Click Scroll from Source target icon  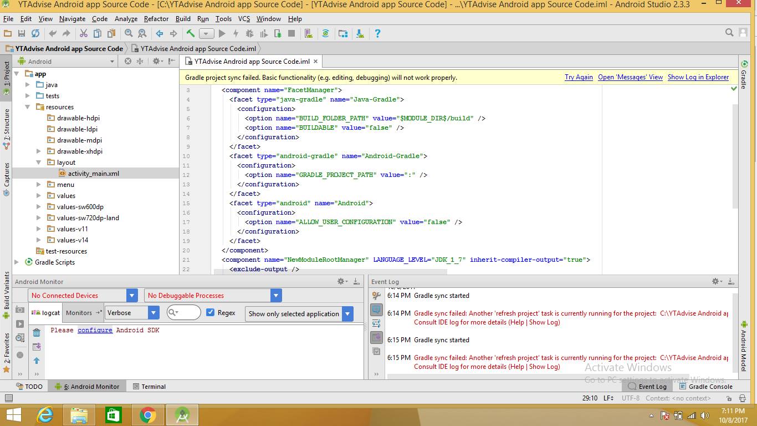tap(128, 62)
